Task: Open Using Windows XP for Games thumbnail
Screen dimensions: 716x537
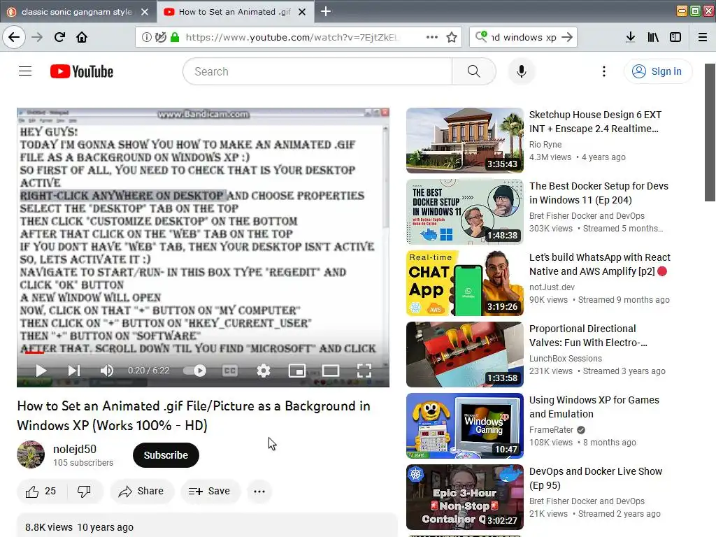Action: [465, 426]
